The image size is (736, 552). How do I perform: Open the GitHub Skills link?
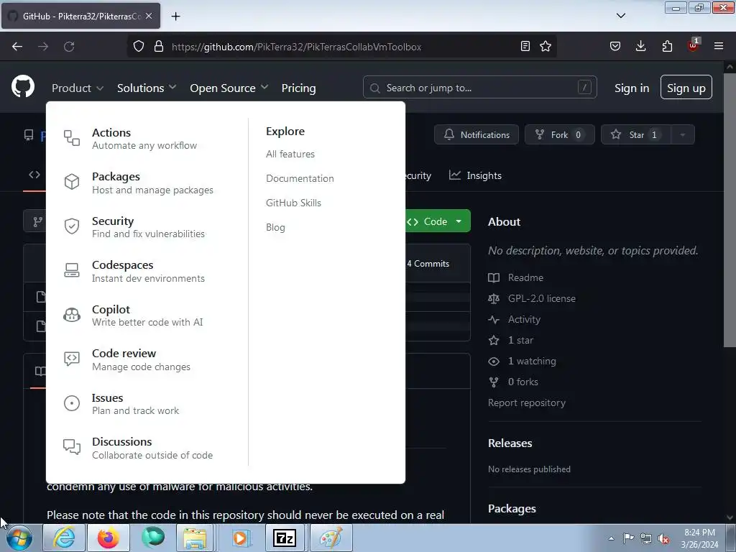click(x=293, y=203)
